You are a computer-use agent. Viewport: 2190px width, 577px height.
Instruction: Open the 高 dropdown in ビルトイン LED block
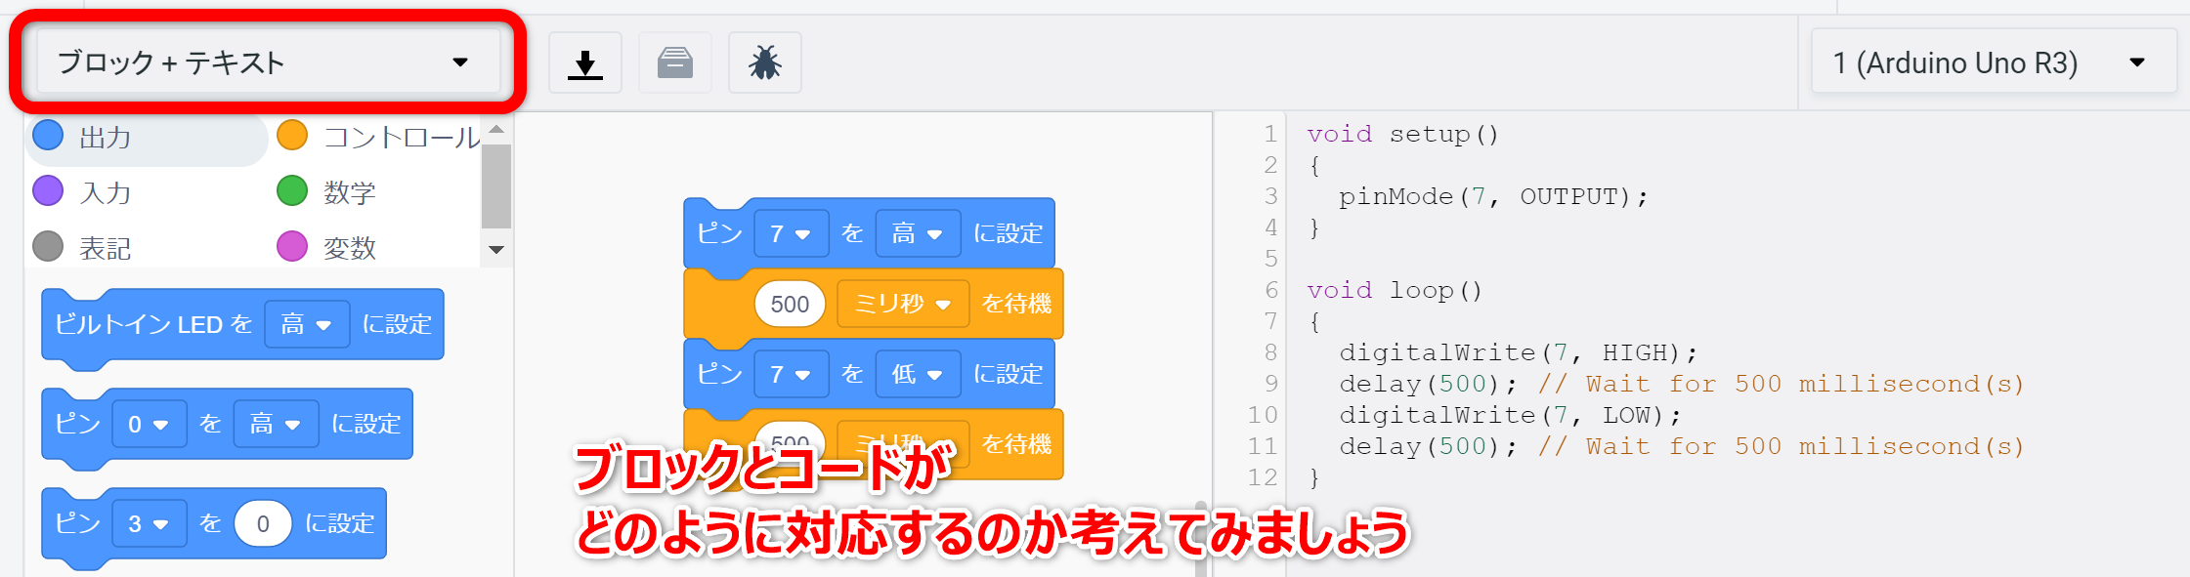[307, 324]
